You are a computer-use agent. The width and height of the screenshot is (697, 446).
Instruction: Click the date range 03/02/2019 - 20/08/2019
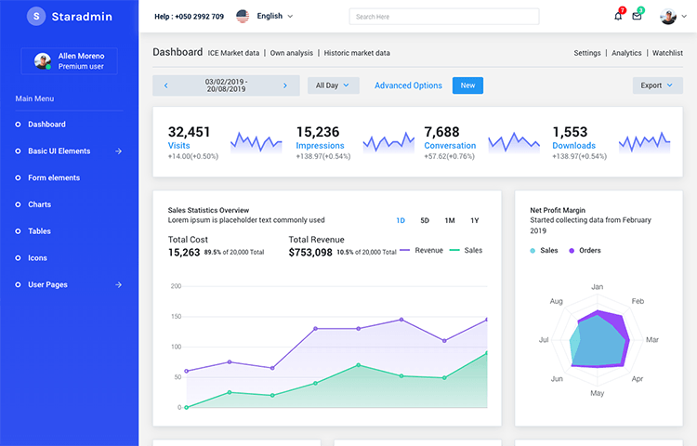226,85
